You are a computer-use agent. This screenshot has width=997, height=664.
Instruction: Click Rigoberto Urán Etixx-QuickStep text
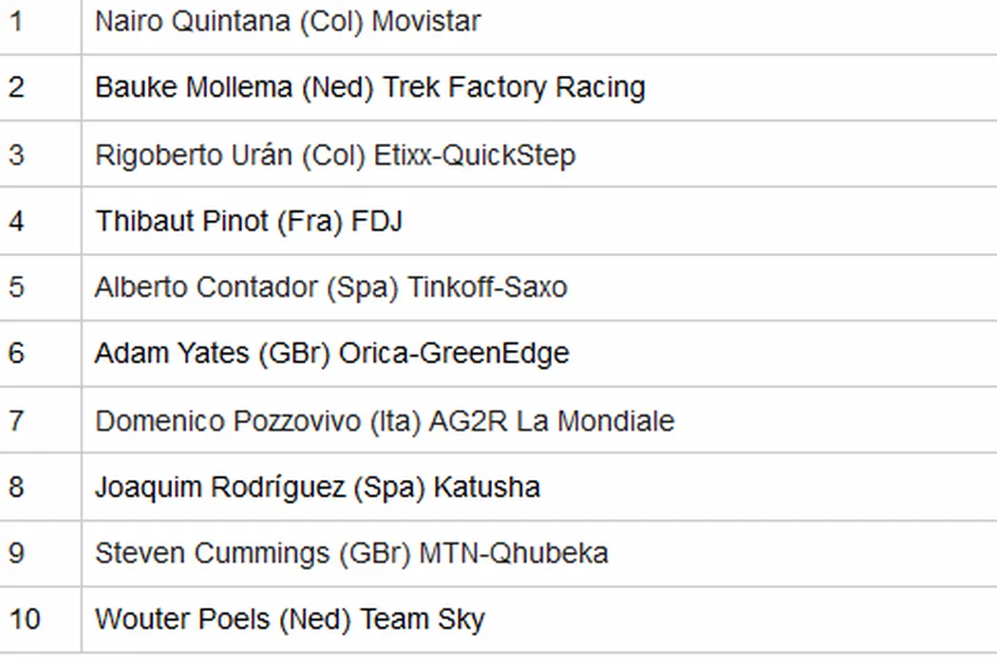tap(335, 155)
